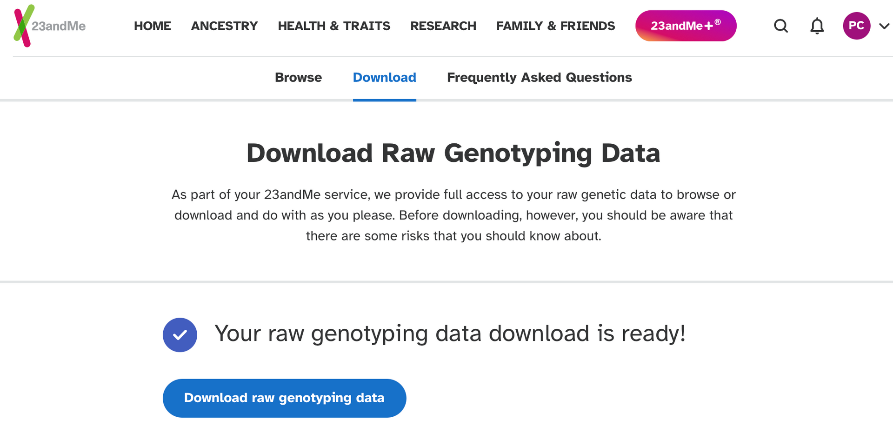View notifications via the bell icon
893x440 pixels.
click(x=817, y=26)
